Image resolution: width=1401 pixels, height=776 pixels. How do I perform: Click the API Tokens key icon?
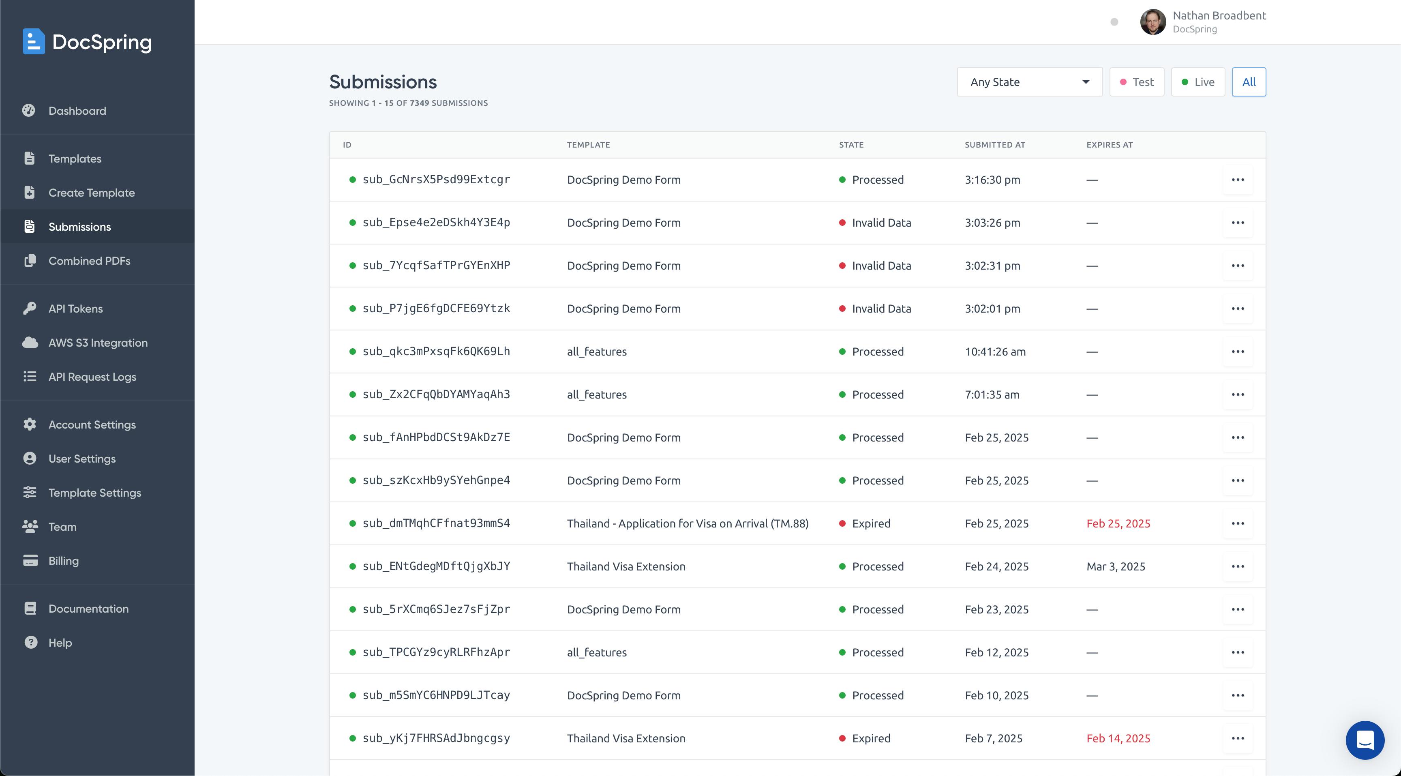(30, 309)
